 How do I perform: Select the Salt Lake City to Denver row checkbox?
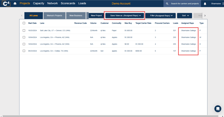point(24,31)
